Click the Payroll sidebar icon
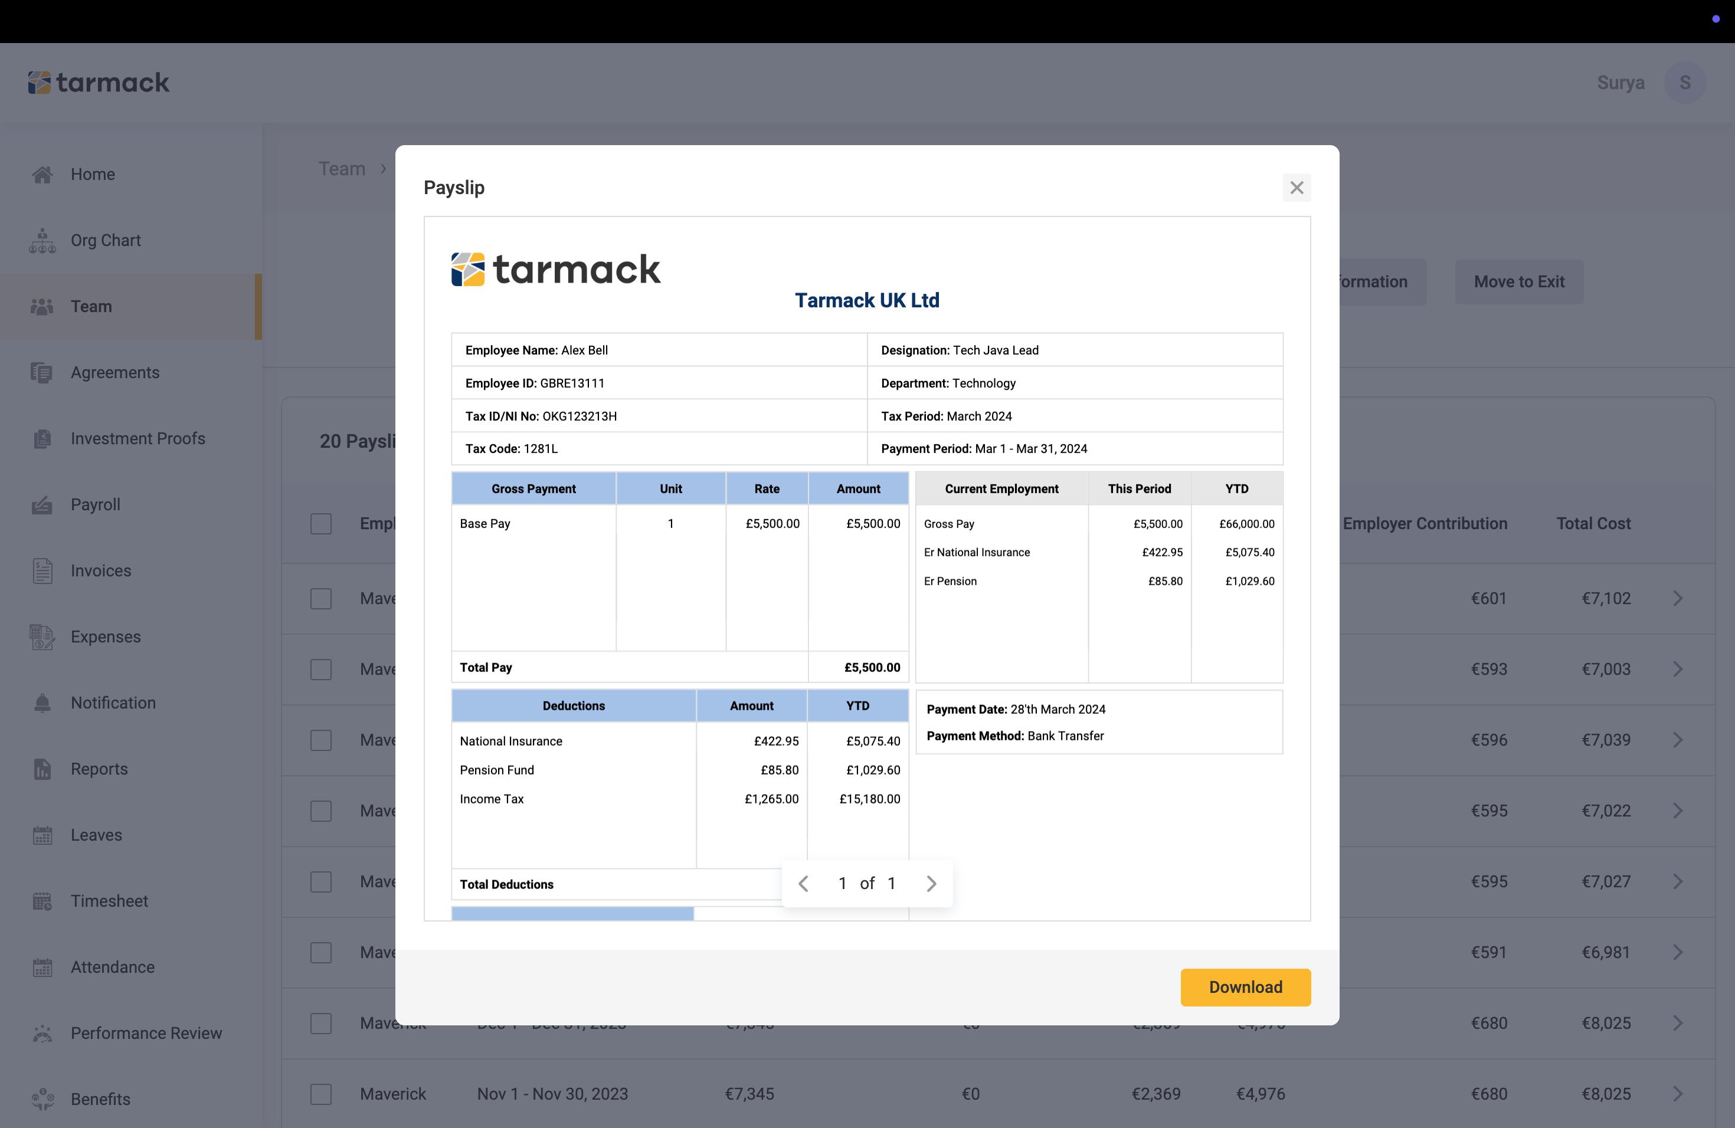This screenshot has width=1735, height=1128. tap(42, 505)
